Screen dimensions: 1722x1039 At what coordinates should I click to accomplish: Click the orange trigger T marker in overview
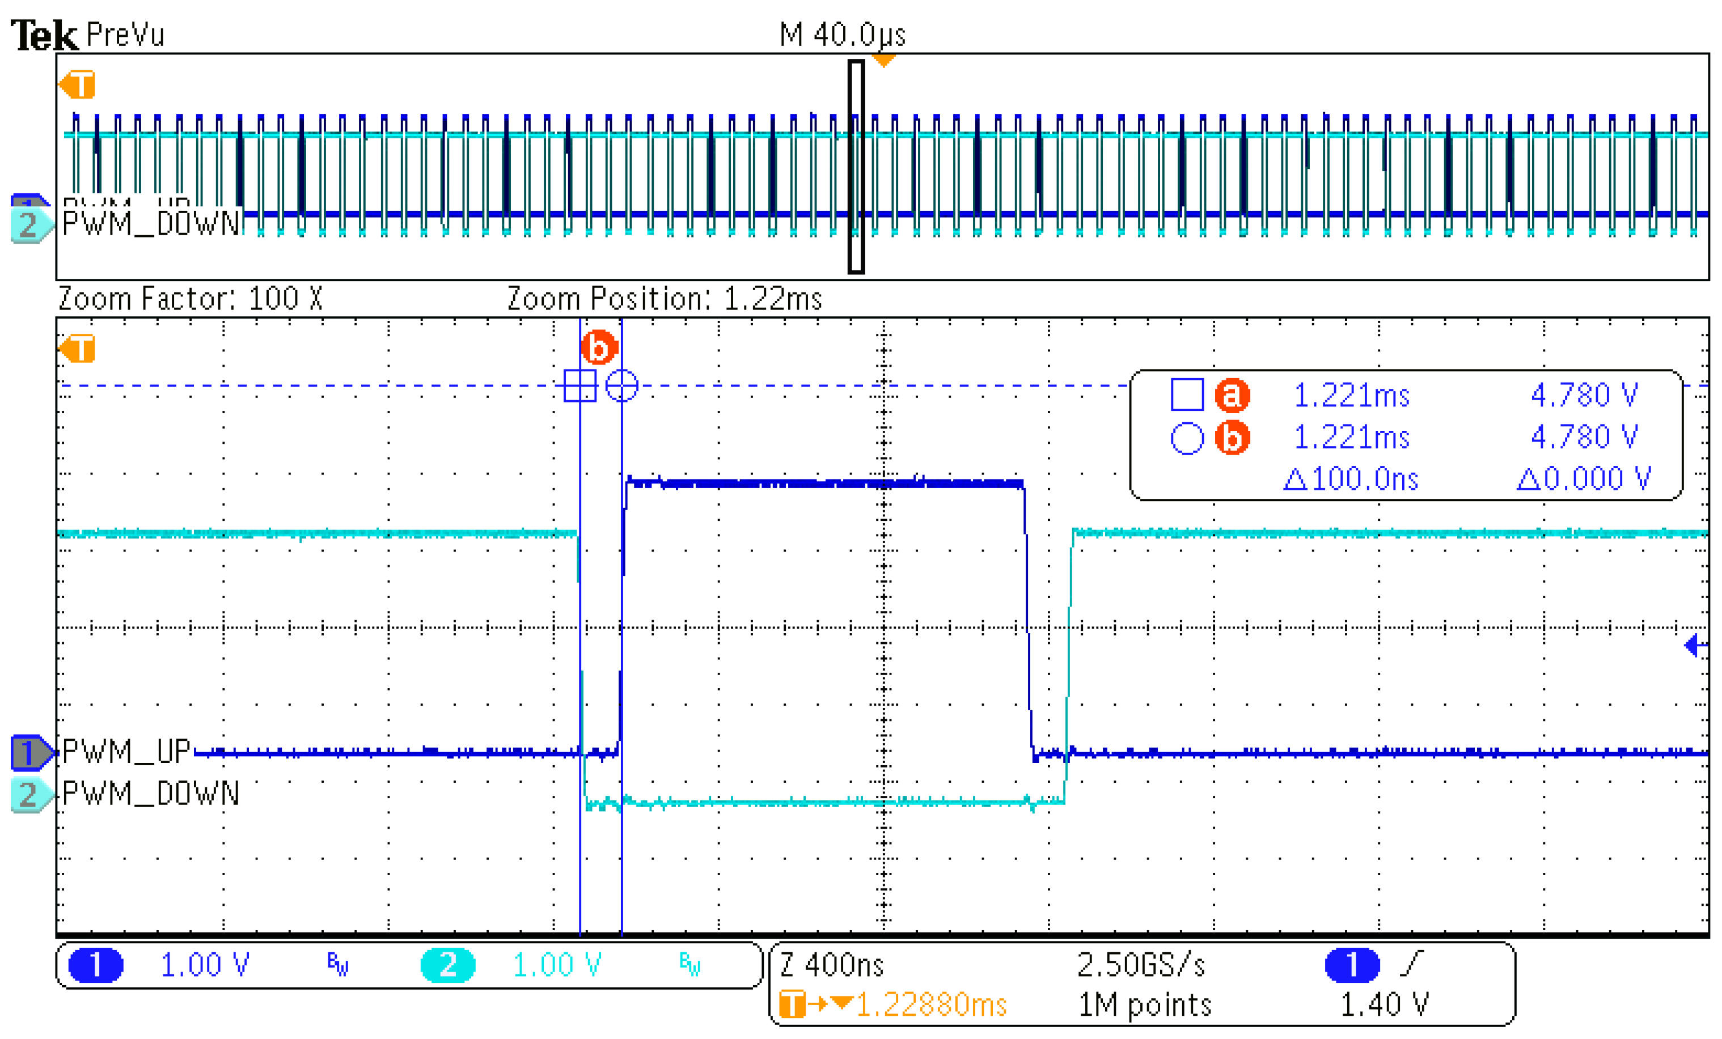point(78,85)
